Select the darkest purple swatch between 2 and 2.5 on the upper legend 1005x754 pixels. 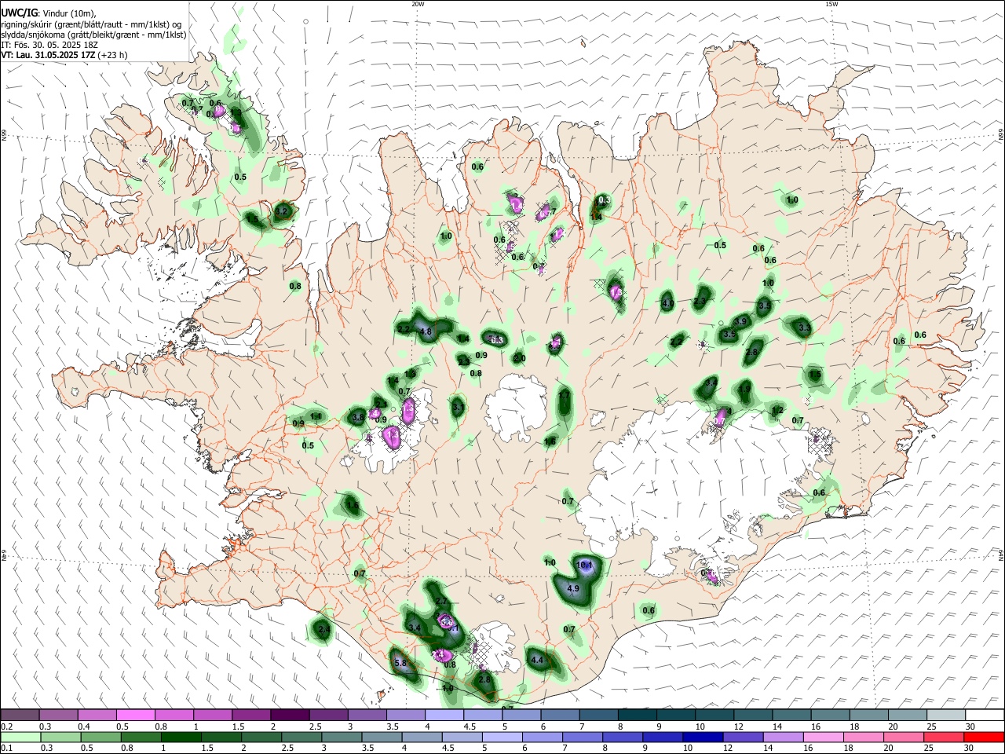coord(289,716)
